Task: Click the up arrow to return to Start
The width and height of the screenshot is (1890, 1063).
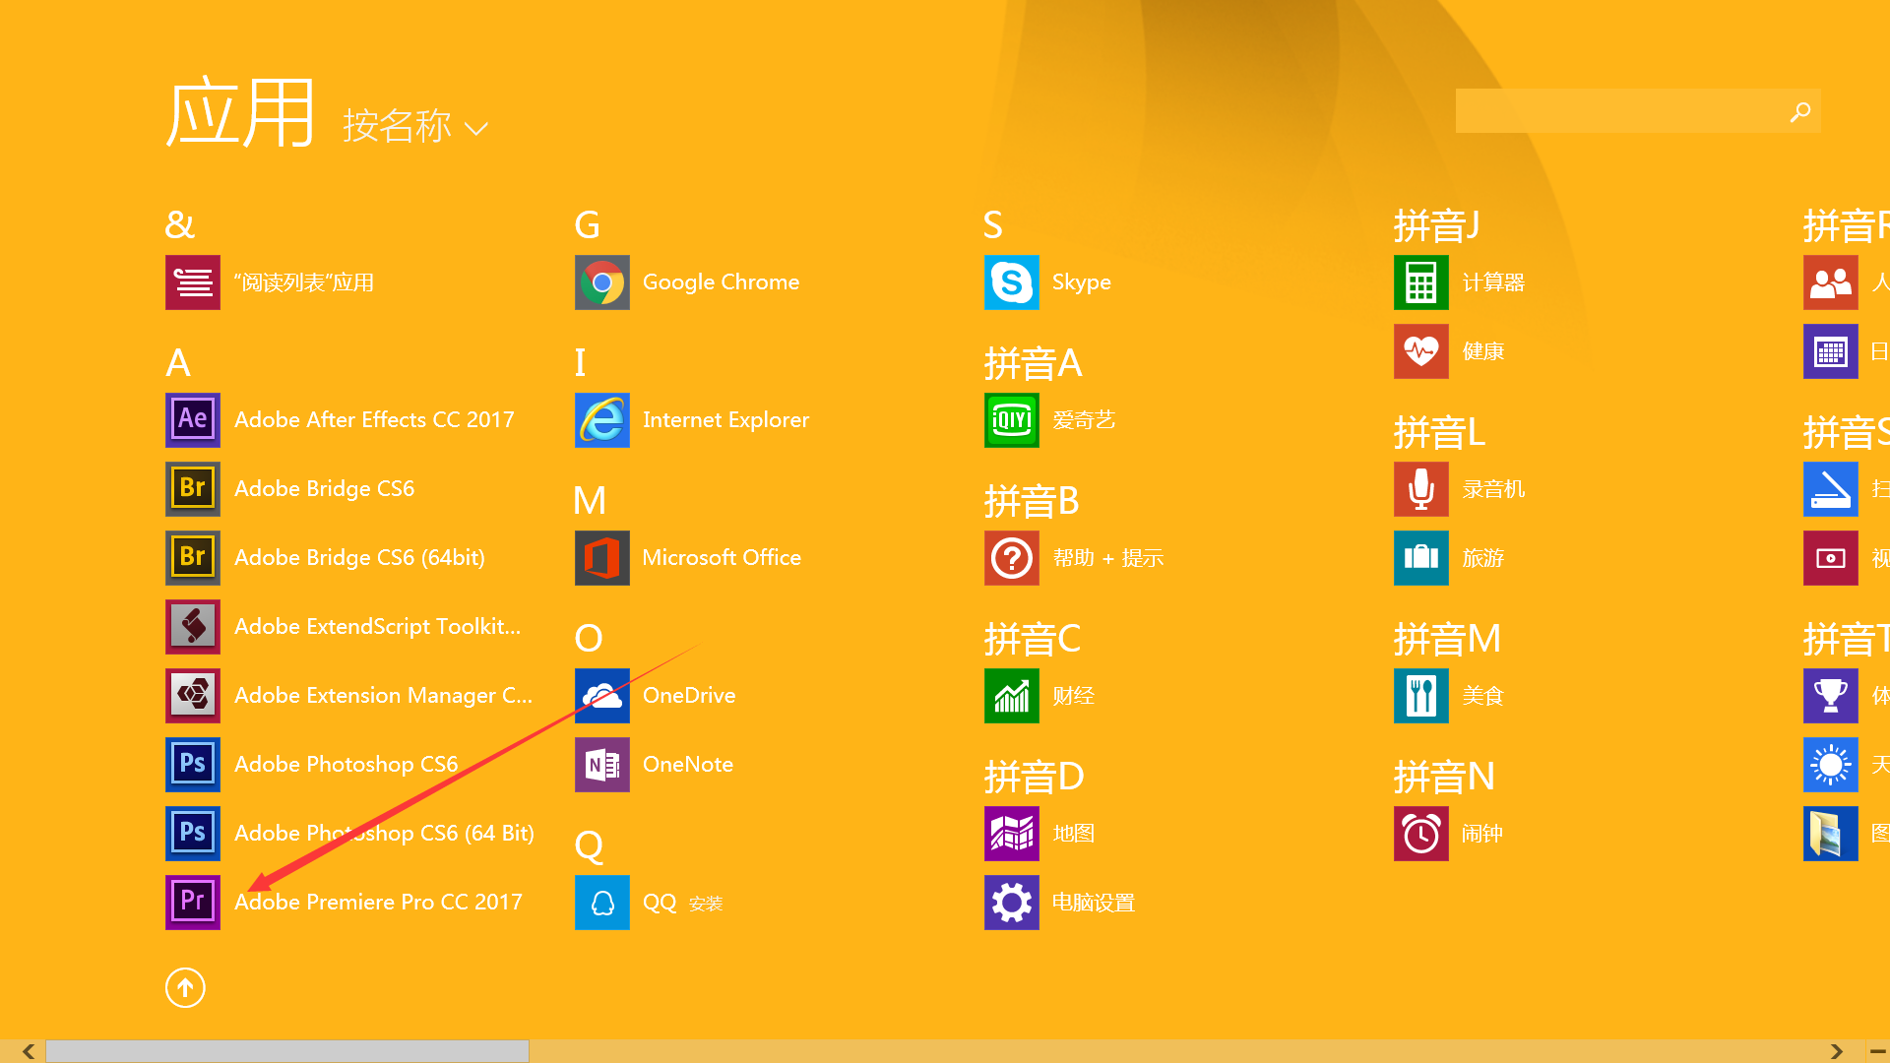Action: coord(185,987)
